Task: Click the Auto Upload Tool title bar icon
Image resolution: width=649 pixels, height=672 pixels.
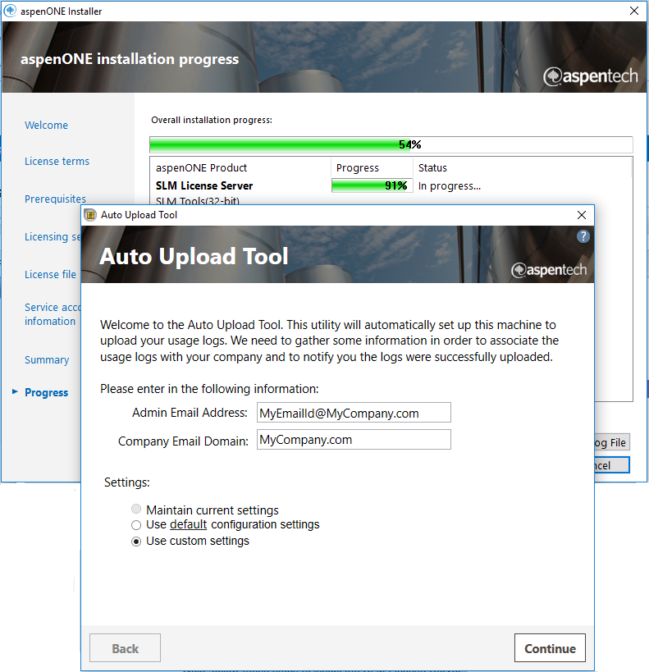Action: (x=90, y=215)
